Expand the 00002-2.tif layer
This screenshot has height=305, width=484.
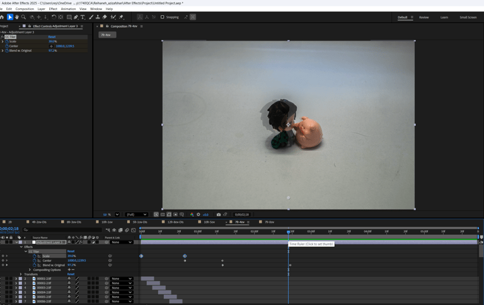[x=16, y=284]
